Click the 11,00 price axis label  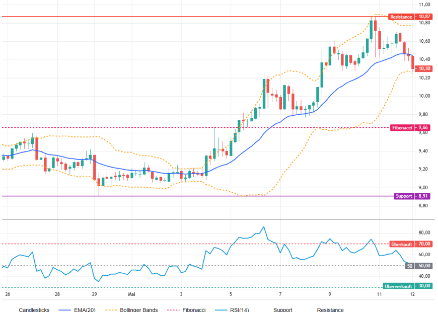[x=424, y=5]
